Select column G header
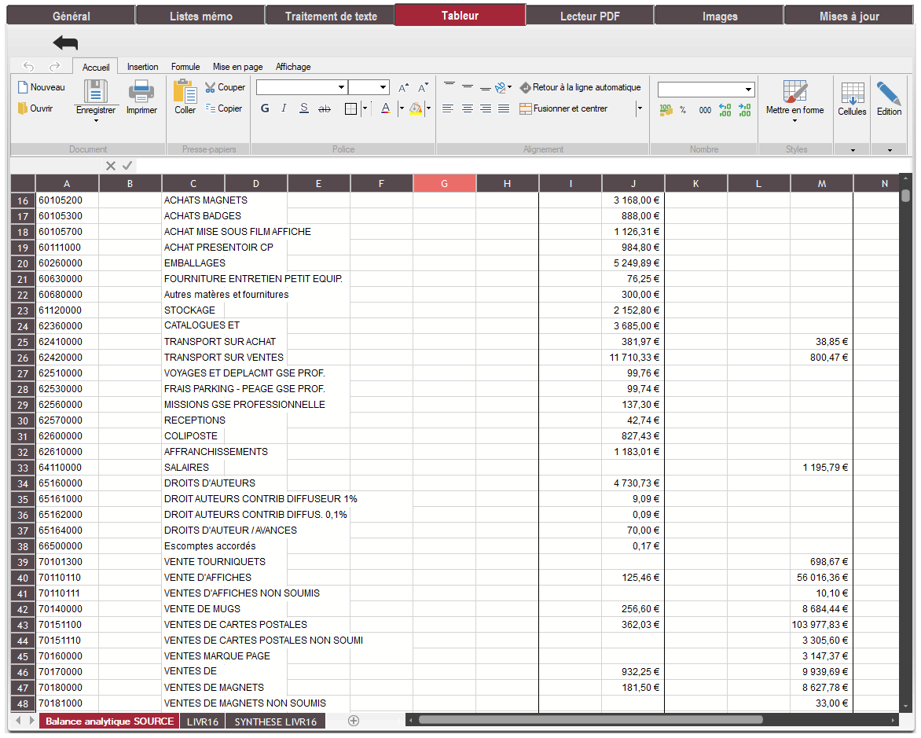The height and width of the screenshot is (738, 921). pos(444,183)
